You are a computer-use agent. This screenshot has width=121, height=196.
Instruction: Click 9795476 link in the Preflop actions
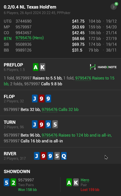click(x=83, y=78)
